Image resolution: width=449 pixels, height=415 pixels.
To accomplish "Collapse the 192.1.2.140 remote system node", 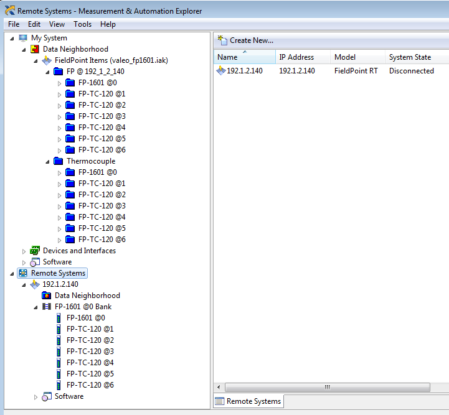I will [x=24, y=285].
